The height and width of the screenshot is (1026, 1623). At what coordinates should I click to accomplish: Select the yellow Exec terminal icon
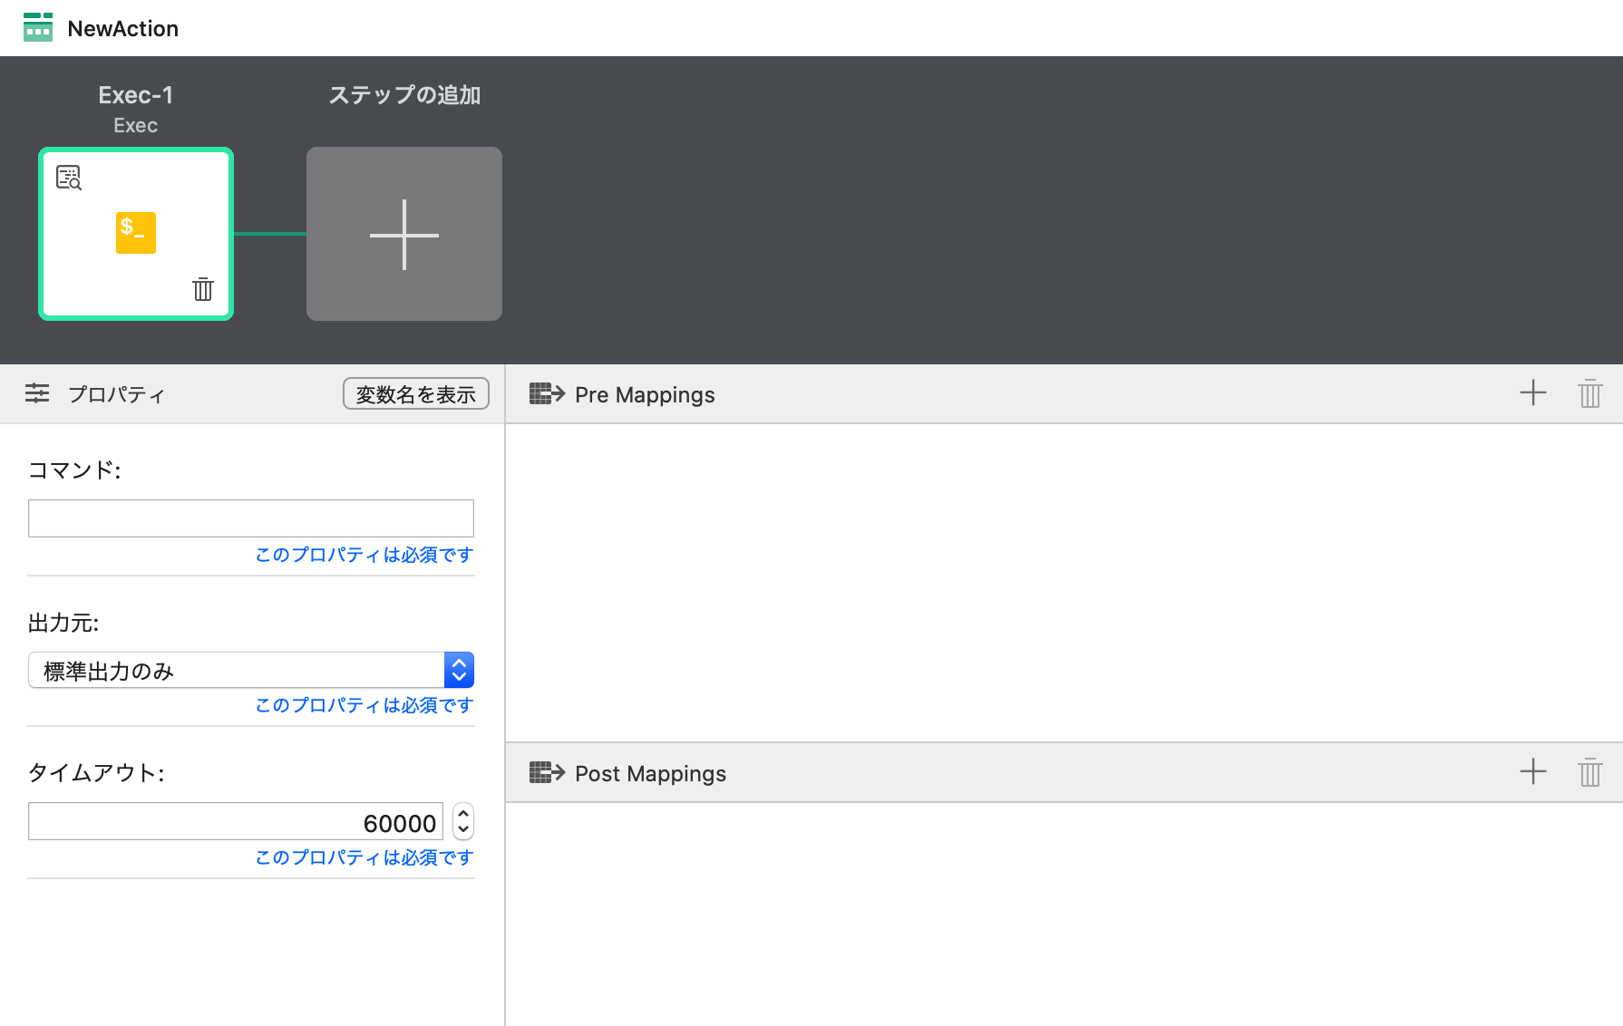pyautogui.click(x=136, y=232)
